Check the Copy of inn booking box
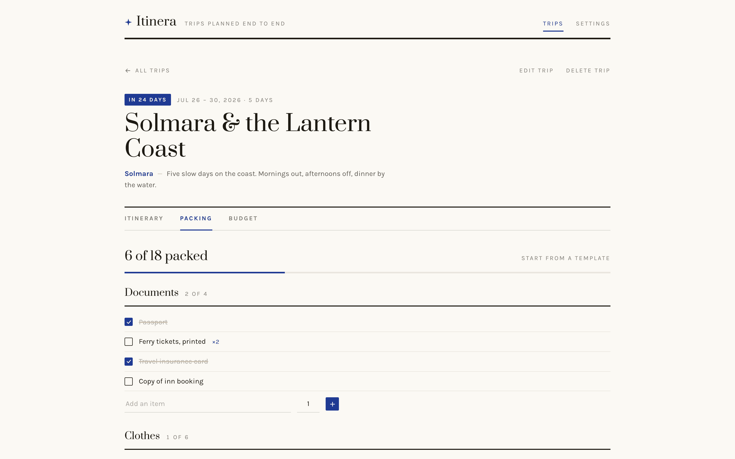The image size is (735, 459). 128,381
